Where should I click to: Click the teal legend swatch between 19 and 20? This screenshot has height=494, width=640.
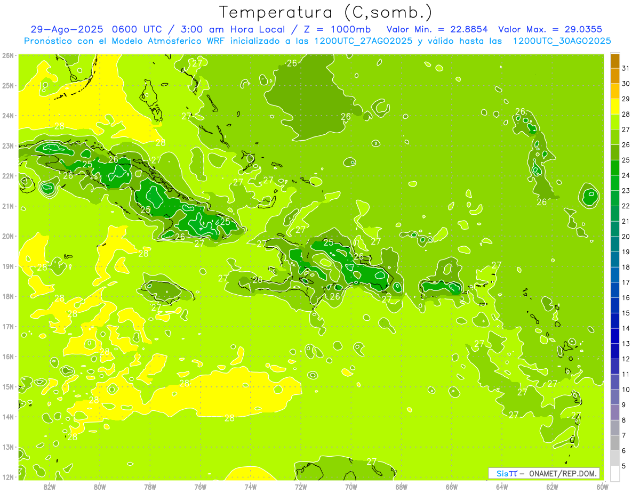615,244
